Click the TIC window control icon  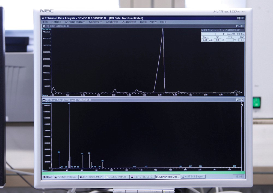[43, 26]
